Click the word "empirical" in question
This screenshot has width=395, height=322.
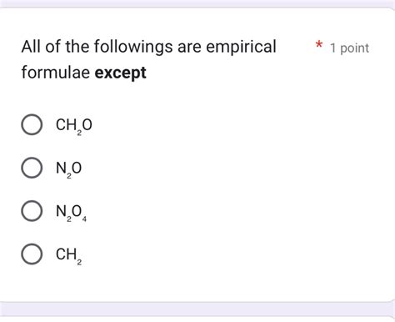coord(241,47)
